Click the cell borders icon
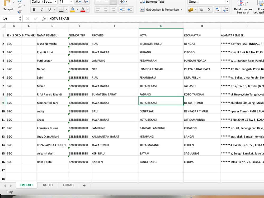This screenshot has height=198, width=264. point(61,10)
